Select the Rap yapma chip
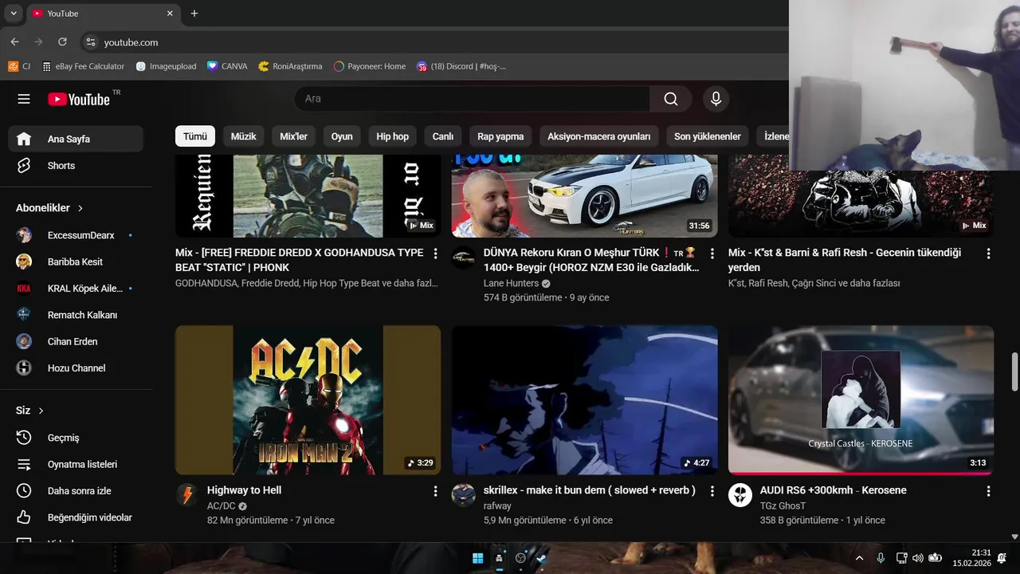 coord(500,136)
